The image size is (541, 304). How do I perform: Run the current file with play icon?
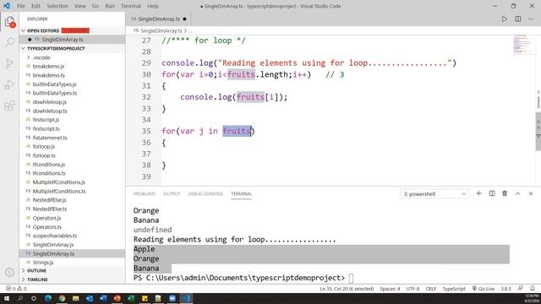click(x=505, y=19)
